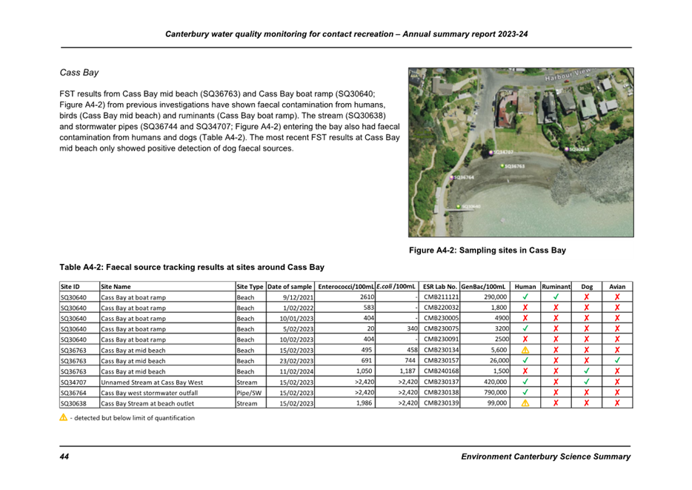
Task: Click the 'Pipe/SW' site type cell
Action: pos(249,393)
